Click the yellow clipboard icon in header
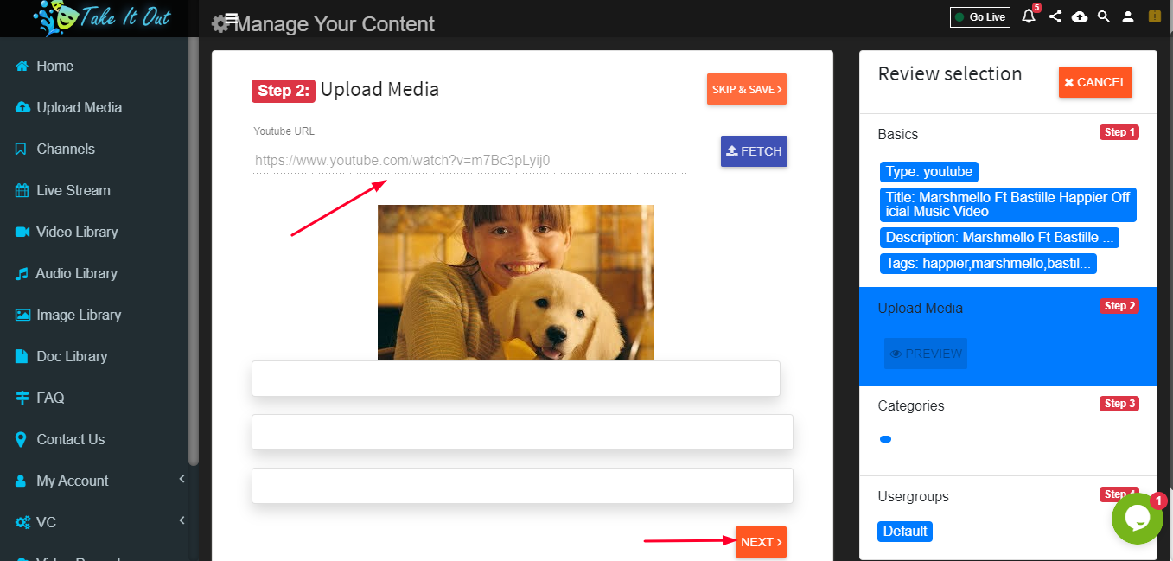The image size is (1173, 561). (1154, 16)
